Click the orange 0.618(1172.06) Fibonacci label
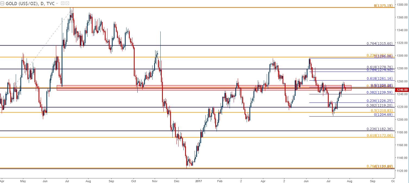The image size is (409, 183). pos(379,135)
